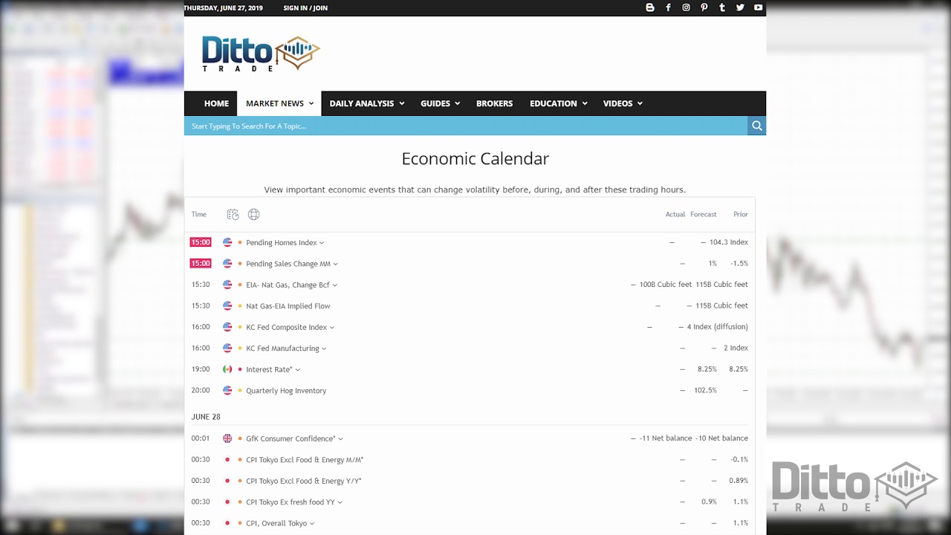The height and width of the screenshot is (535, 951).
Task: Click the Actual column header
Action: tap(675, 214)
